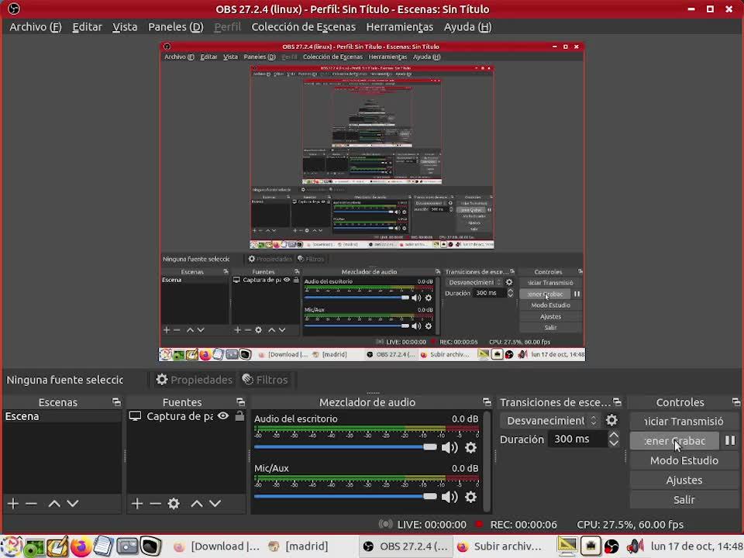Screen dimensions: 744x558
Task: Click the REC: 00:00:06 status text
Action: 523,525
